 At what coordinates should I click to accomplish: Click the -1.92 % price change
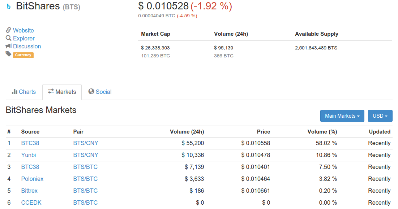point(211,6)
